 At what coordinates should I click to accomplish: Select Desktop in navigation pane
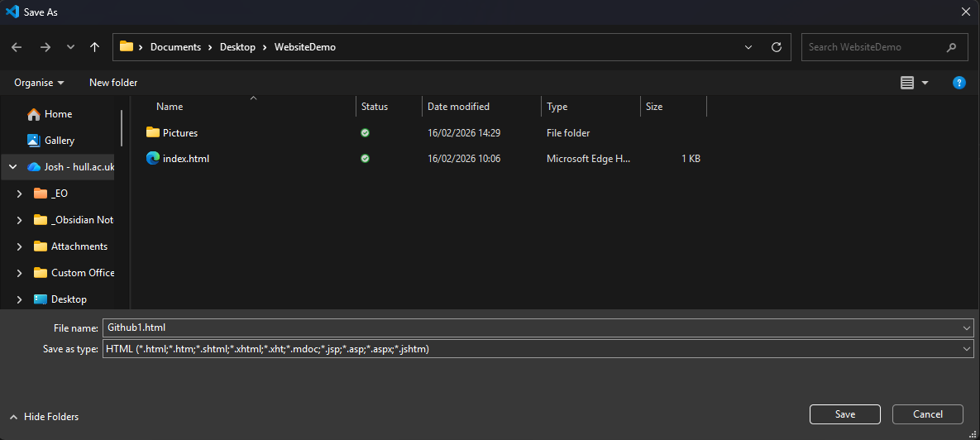tap(69, 299)
